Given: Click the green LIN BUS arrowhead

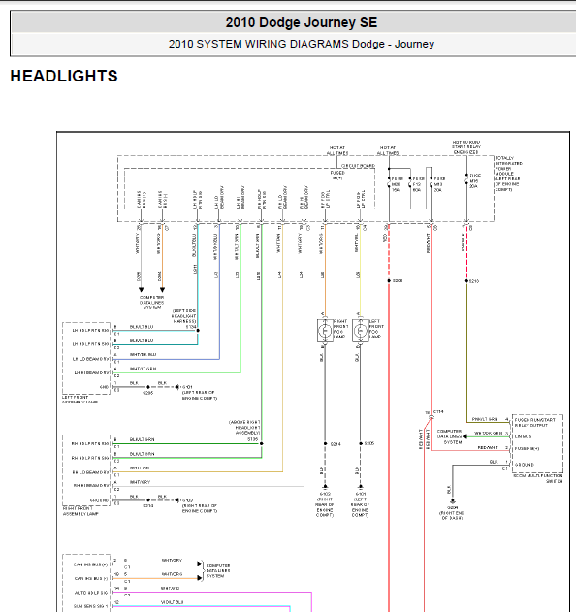Looking at the screenshot, I should click(x=464, y=436).
